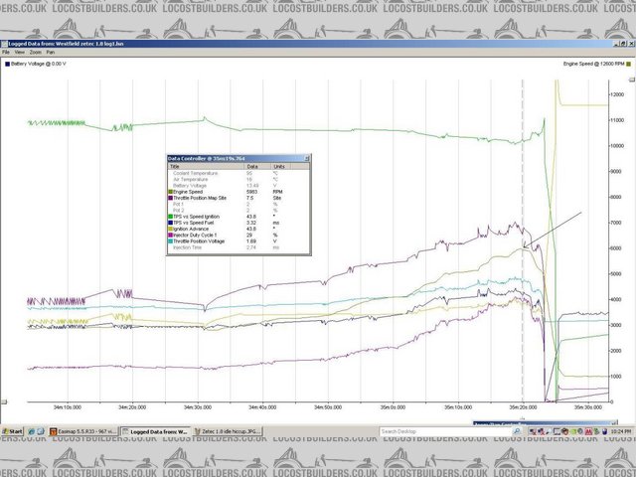The image size is (636, 477).
Task: Switch to the Easimap 5.5.R33 taskbar button
Action: point(83,432)
